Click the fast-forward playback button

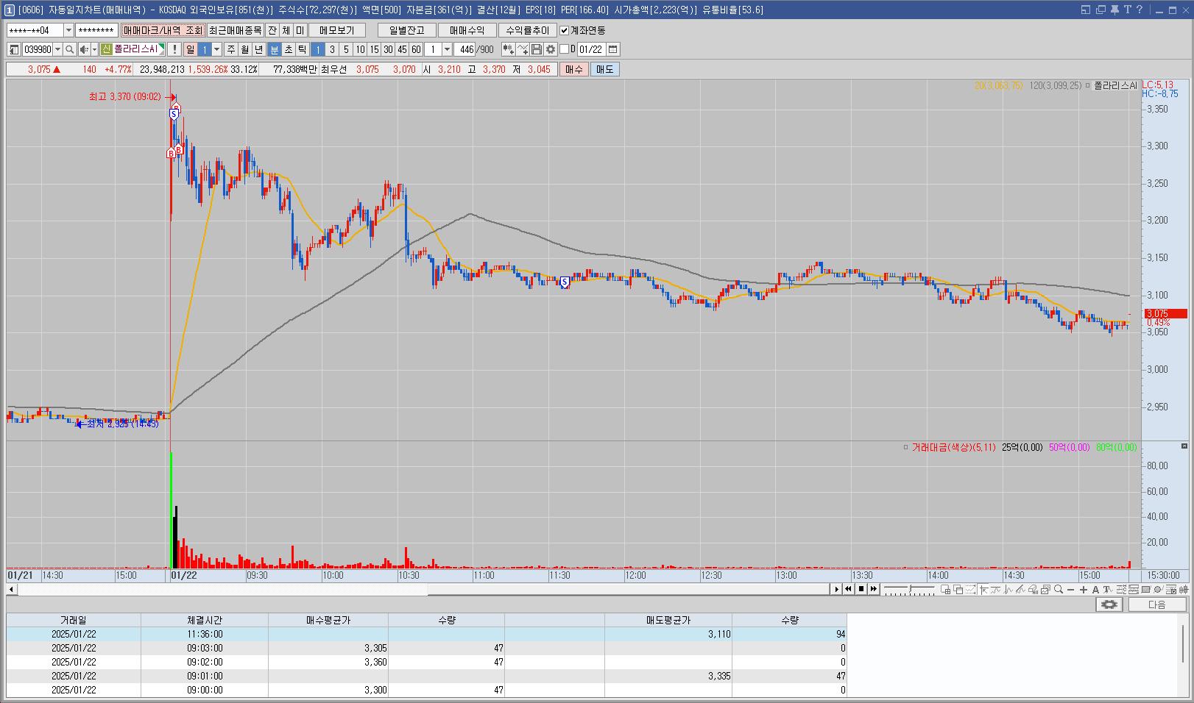(874, 589)
